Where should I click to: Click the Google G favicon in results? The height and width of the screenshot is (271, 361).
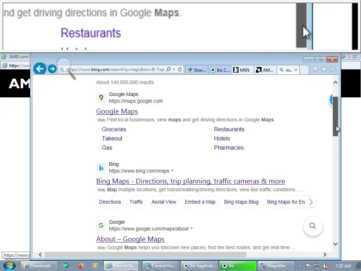coord(101,225)
